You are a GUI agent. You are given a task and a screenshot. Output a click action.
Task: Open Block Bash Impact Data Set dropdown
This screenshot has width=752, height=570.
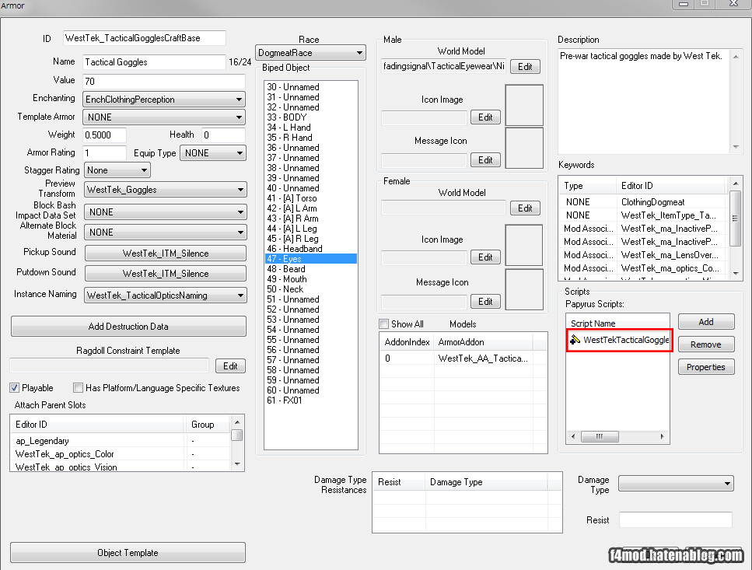166,212
